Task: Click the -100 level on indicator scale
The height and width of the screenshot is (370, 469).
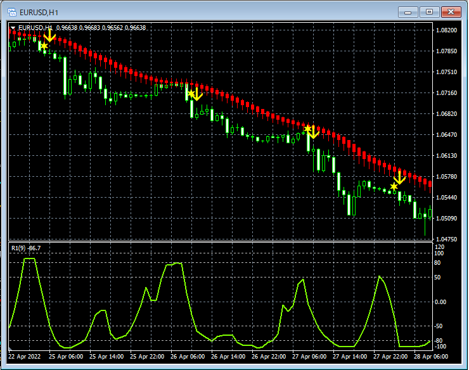Action: 440,347
